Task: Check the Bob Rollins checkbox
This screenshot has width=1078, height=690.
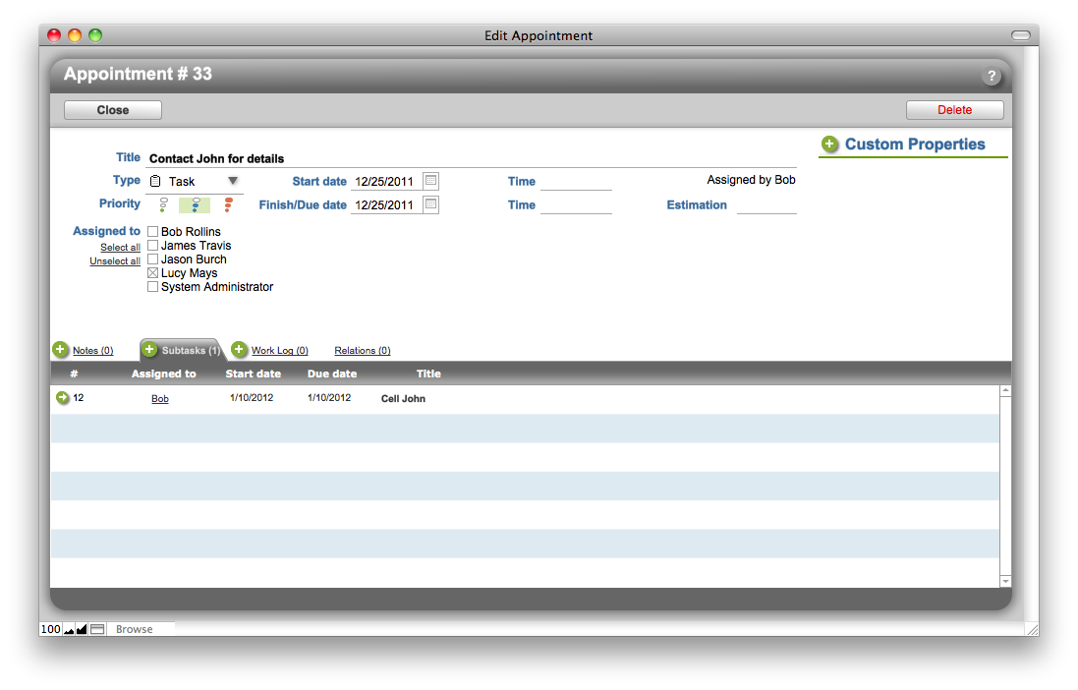Action: pyautogui.click(x=152, y=232)
